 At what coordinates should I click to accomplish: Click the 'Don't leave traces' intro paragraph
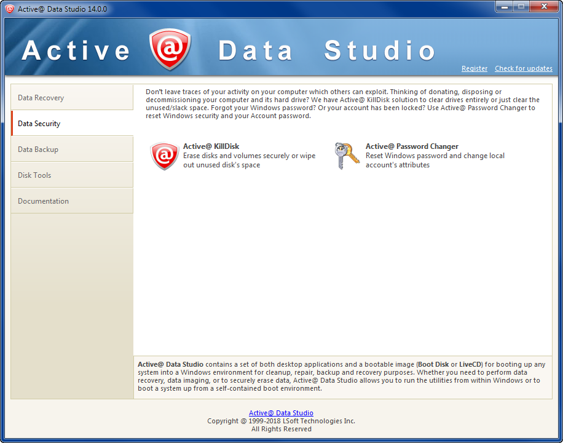(342, 104)
